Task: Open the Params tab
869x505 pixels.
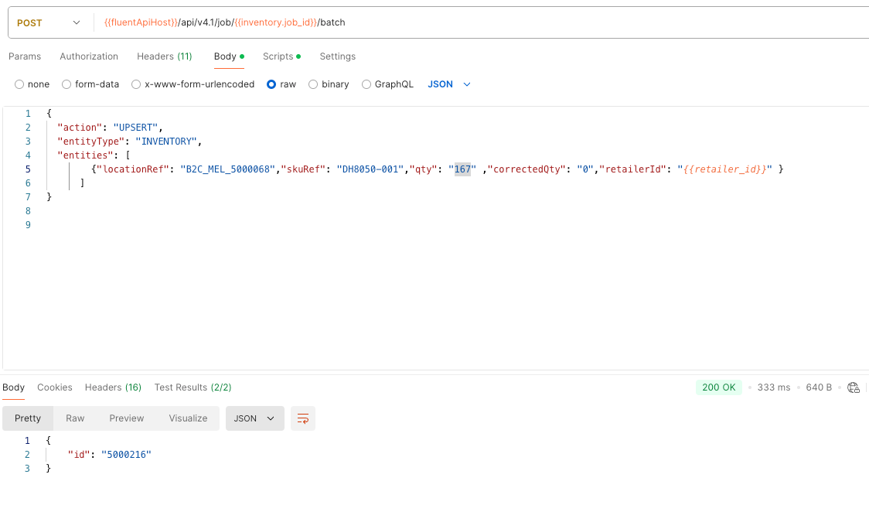Action: point(25,56)
